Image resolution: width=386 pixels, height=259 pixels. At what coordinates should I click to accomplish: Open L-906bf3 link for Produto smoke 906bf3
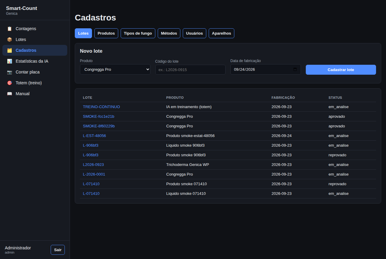[x=90, y=155]
